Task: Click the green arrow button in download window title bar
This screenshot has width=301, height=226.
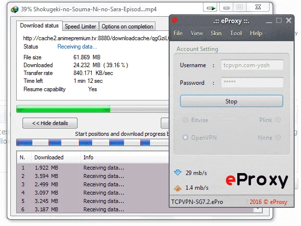Action: [210, 8]
